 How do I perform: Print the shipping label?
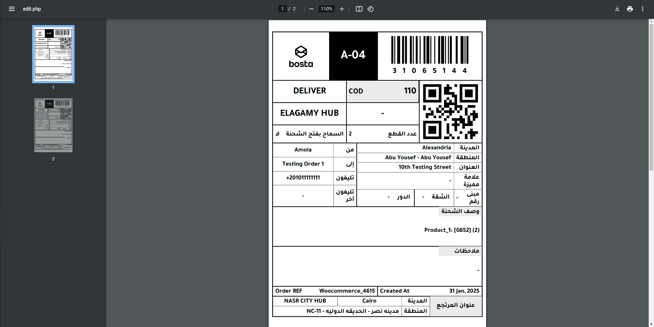click(630, 9)
